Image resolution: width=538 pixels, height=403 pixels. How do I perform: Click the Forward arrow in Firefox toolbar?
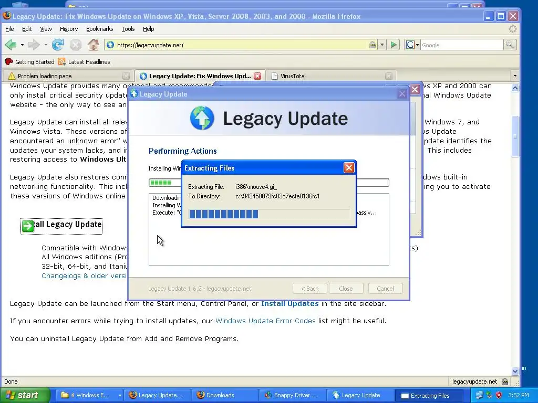(x=34, y=45)
